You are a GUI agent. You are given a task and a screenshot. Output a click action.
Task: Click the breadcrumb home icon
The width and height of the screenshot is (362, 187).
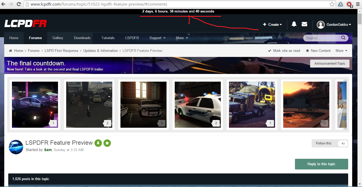[x=11, y=51]
